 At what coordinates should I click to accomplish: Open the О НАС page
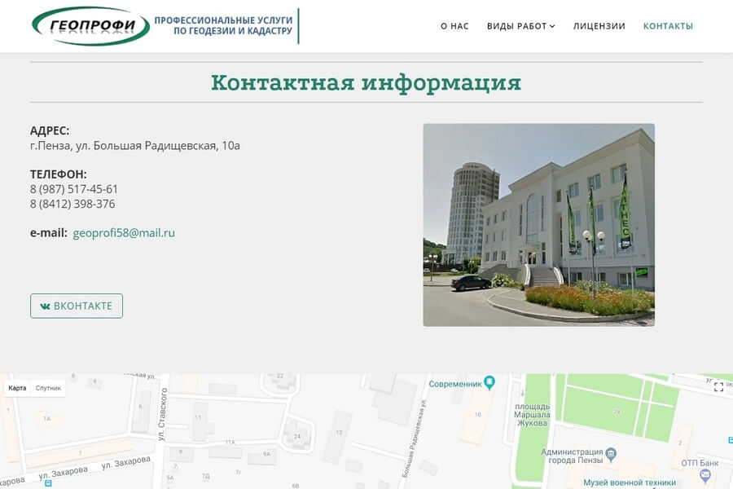coord(454,26)
